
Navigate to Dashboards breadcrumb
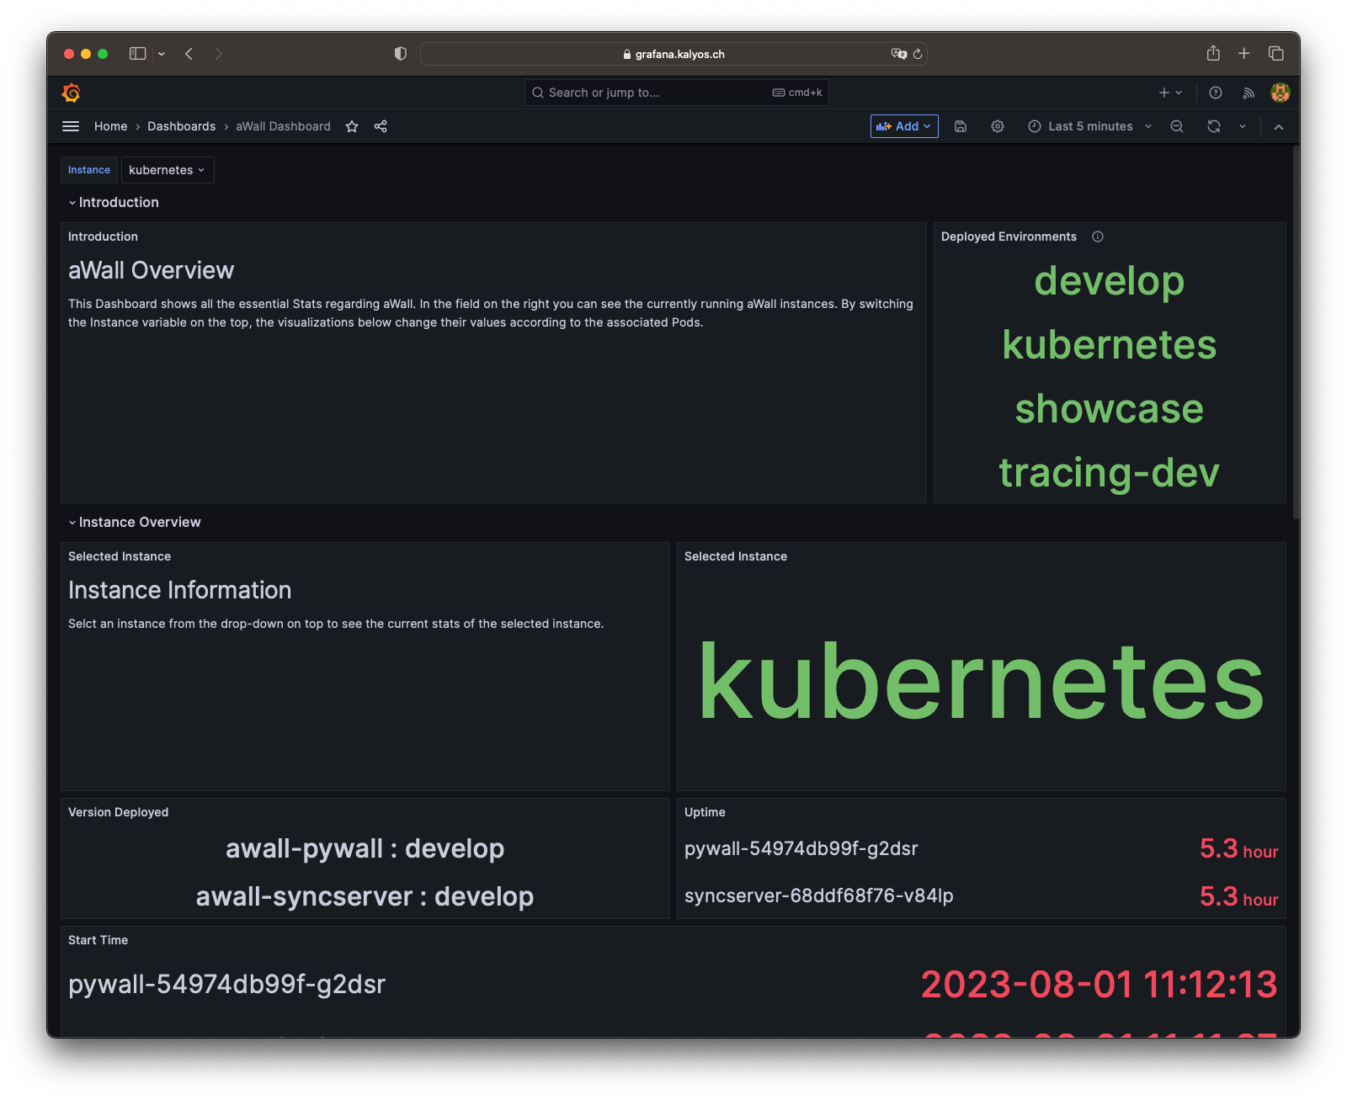181,126
